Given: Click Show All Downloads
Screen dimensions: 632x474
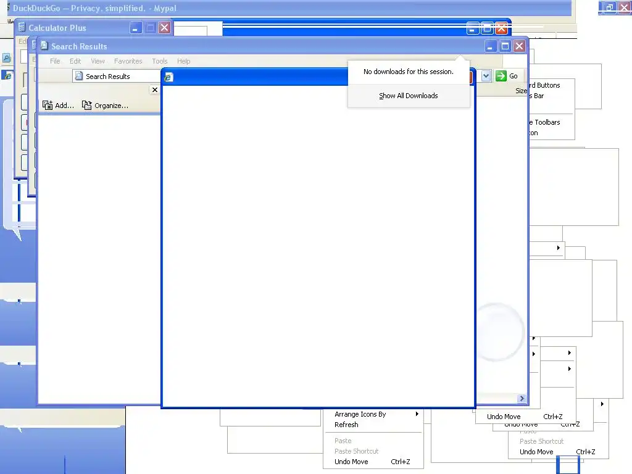Looking at the screenshot, I should coord(409,96).
